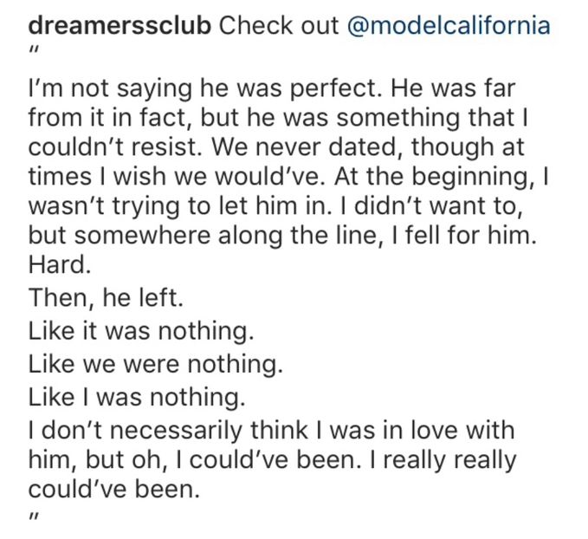This screenshot has width=588, height=539.
Task: Tap the @modelcalifornia mention
Action: 448,24
